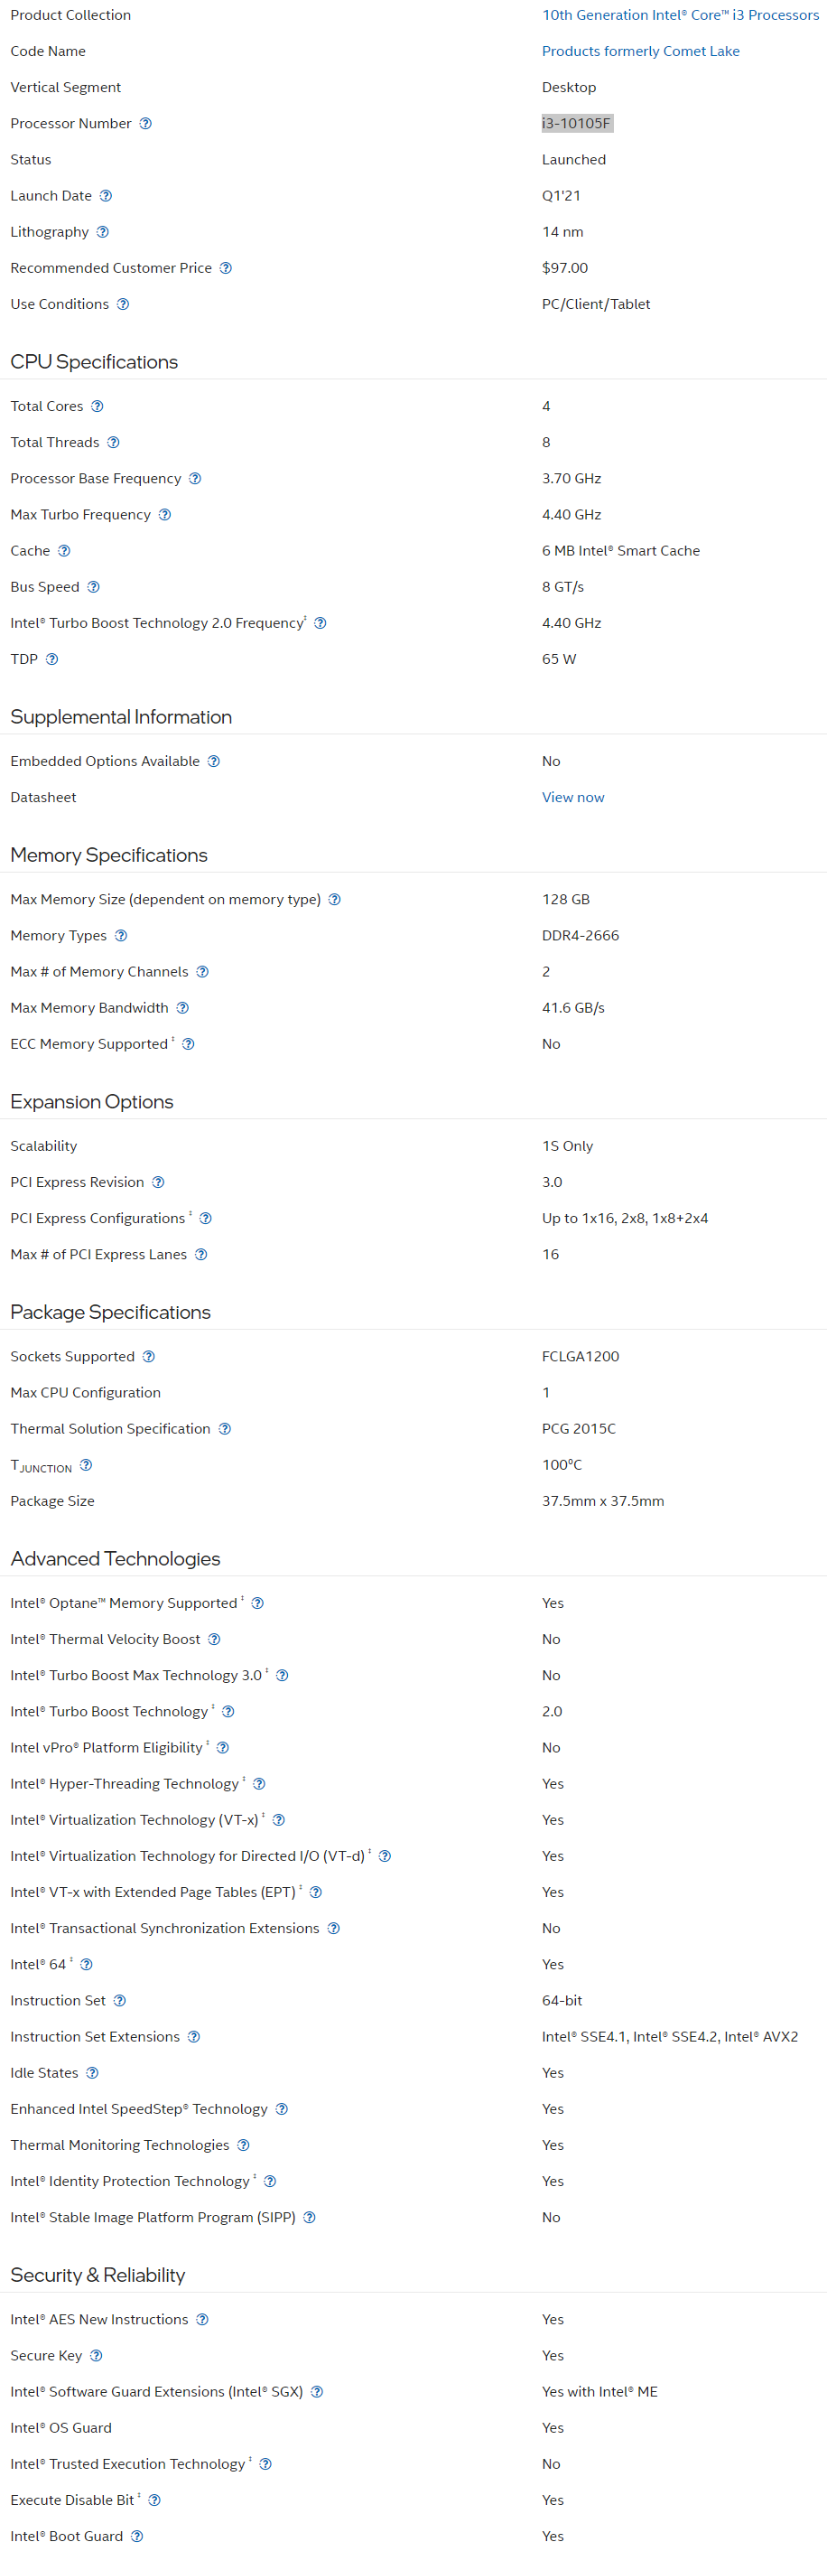Show help for Recommended Customer Price
Image resolution: width=827 pixels, height=2570 pixels.
(x=226, y=267)
